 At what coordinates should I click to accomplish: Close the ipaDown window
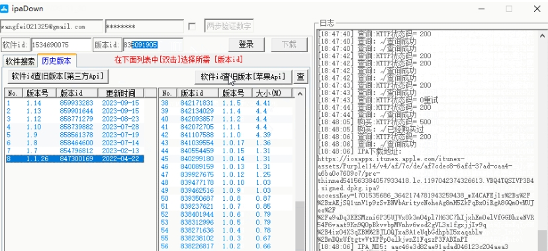tap(537, 9)
